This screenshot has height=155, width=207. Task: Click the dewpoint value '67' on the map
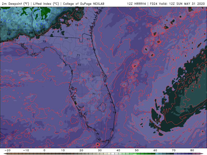coord(31,33)
